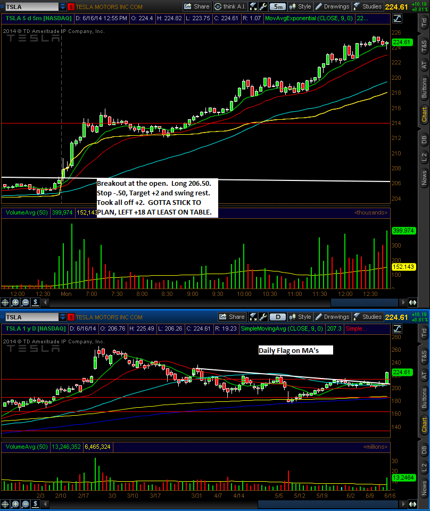
Task: Open Drawings menu on 5-minute chart
Action: tap(332, 6)
